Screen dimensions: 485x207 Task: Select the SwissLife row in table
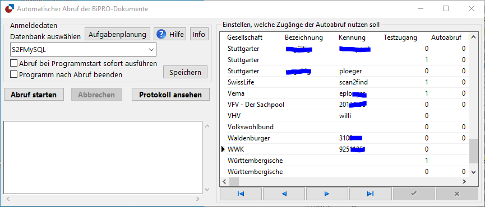344,82
